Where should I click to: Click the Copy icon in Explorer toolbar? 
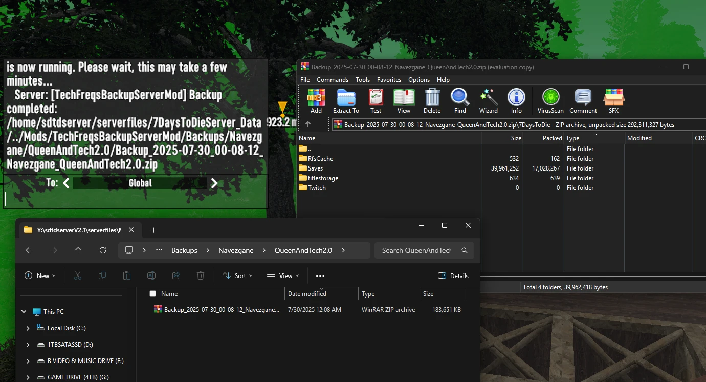102,275
